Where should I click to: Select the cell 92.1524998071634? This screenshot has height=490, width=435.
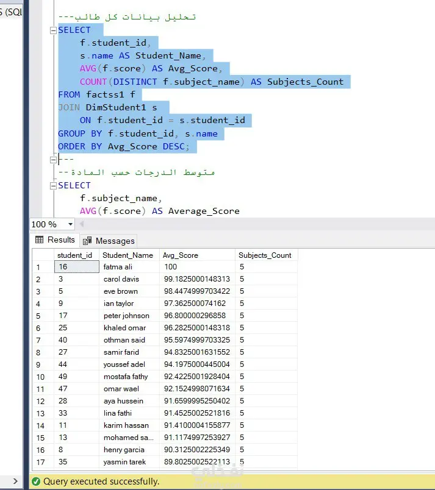coord(197,389)
